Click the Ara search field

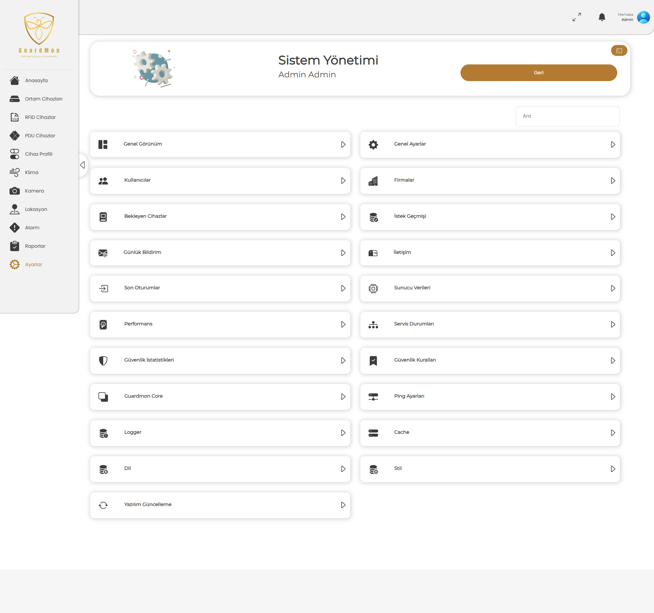click(567, 116)
